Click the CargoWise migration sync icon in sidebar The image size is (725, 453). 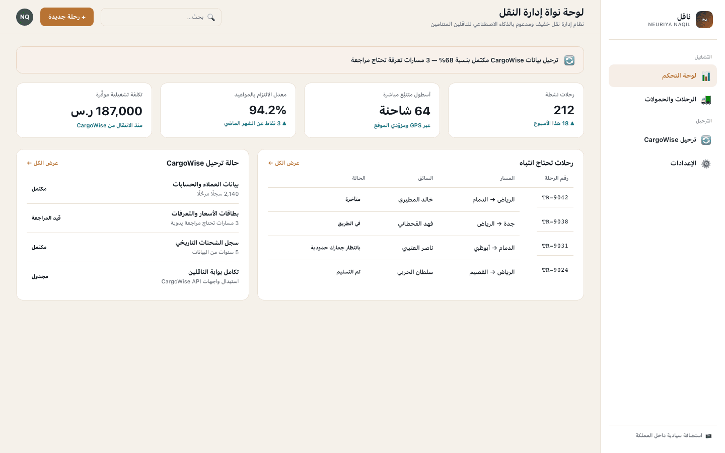coord(706,140)
